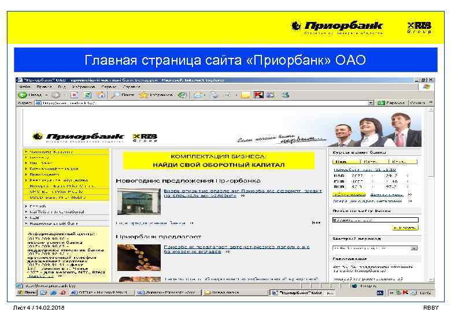Viewport: 451px width, 312px height.
Task: Open the Mail button dropdown arrow
Action: tap(205, 95)
